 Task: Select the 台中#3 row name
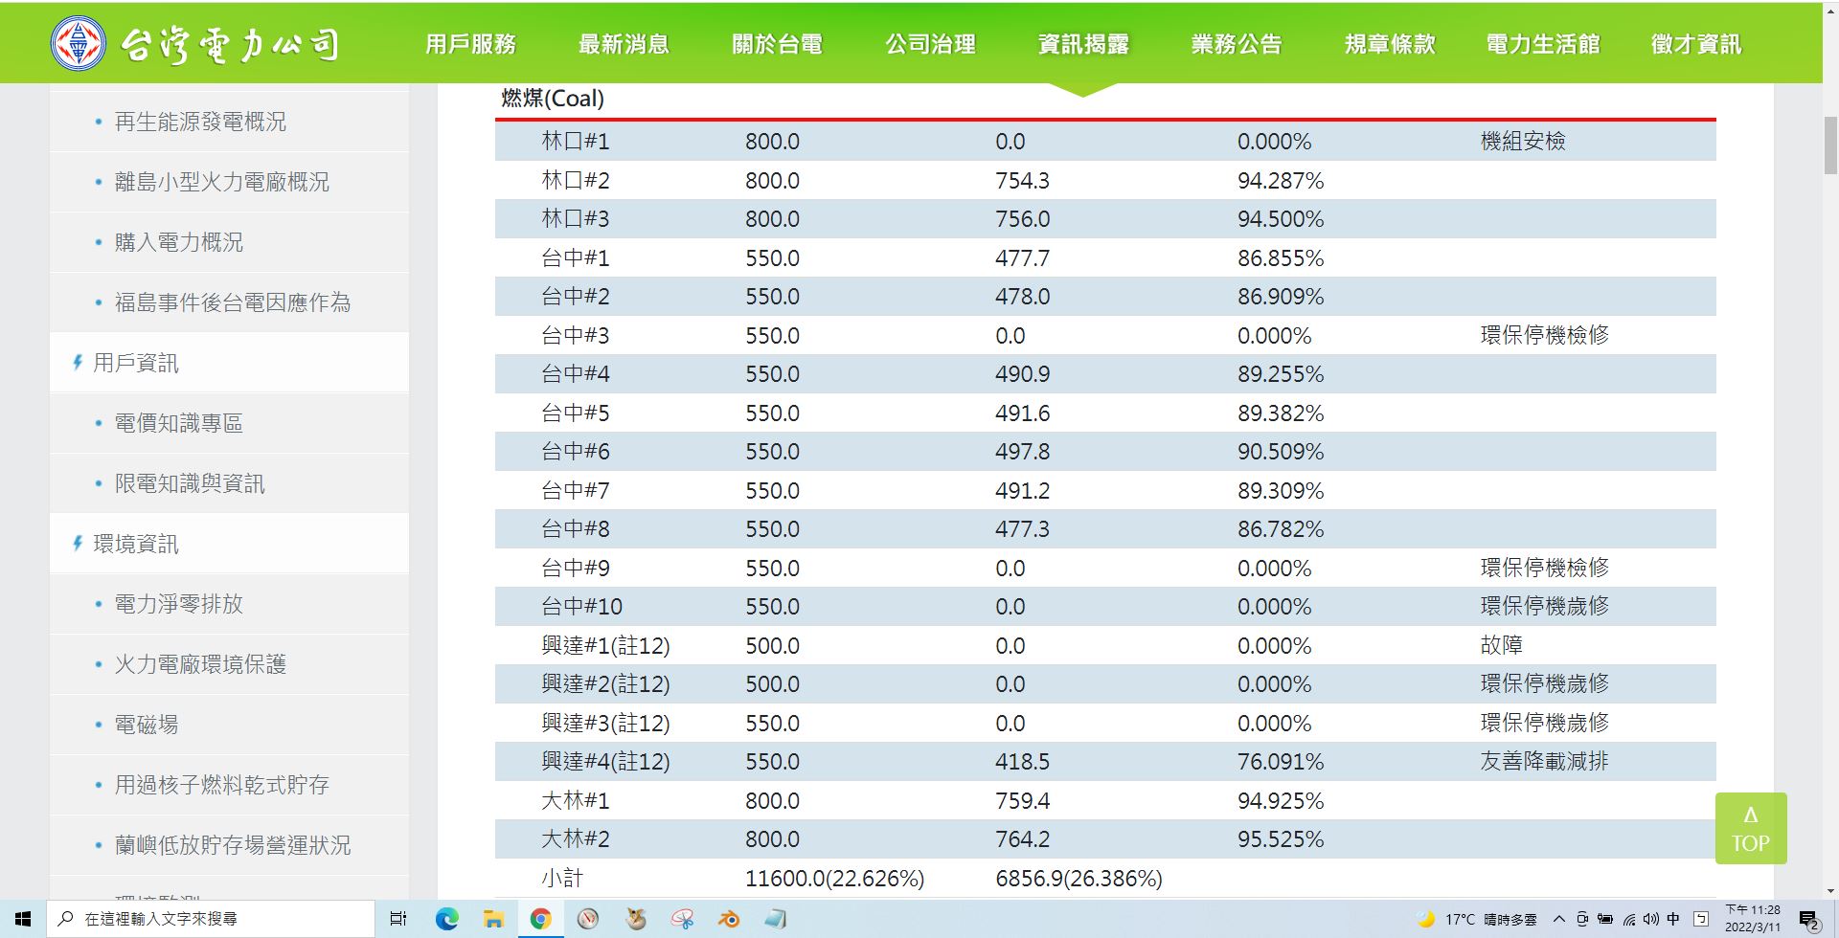tap(575, 336)
